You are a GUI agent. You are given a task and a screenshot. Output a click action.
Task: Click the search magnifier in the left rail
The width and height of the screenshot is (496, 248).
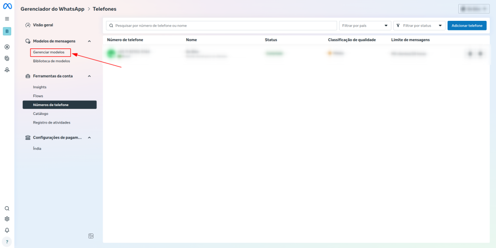(7, 208)
